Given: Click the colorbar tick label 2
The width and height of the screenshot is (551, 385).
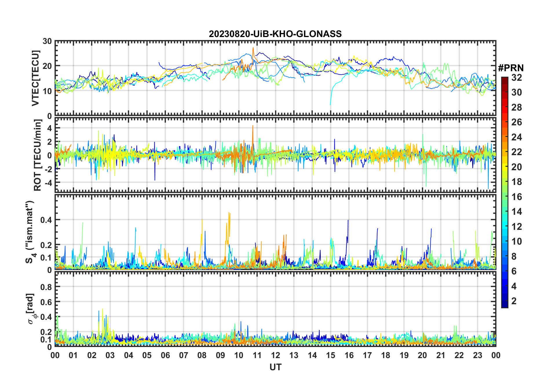Looking at the screenshot, I should [514, 301].
